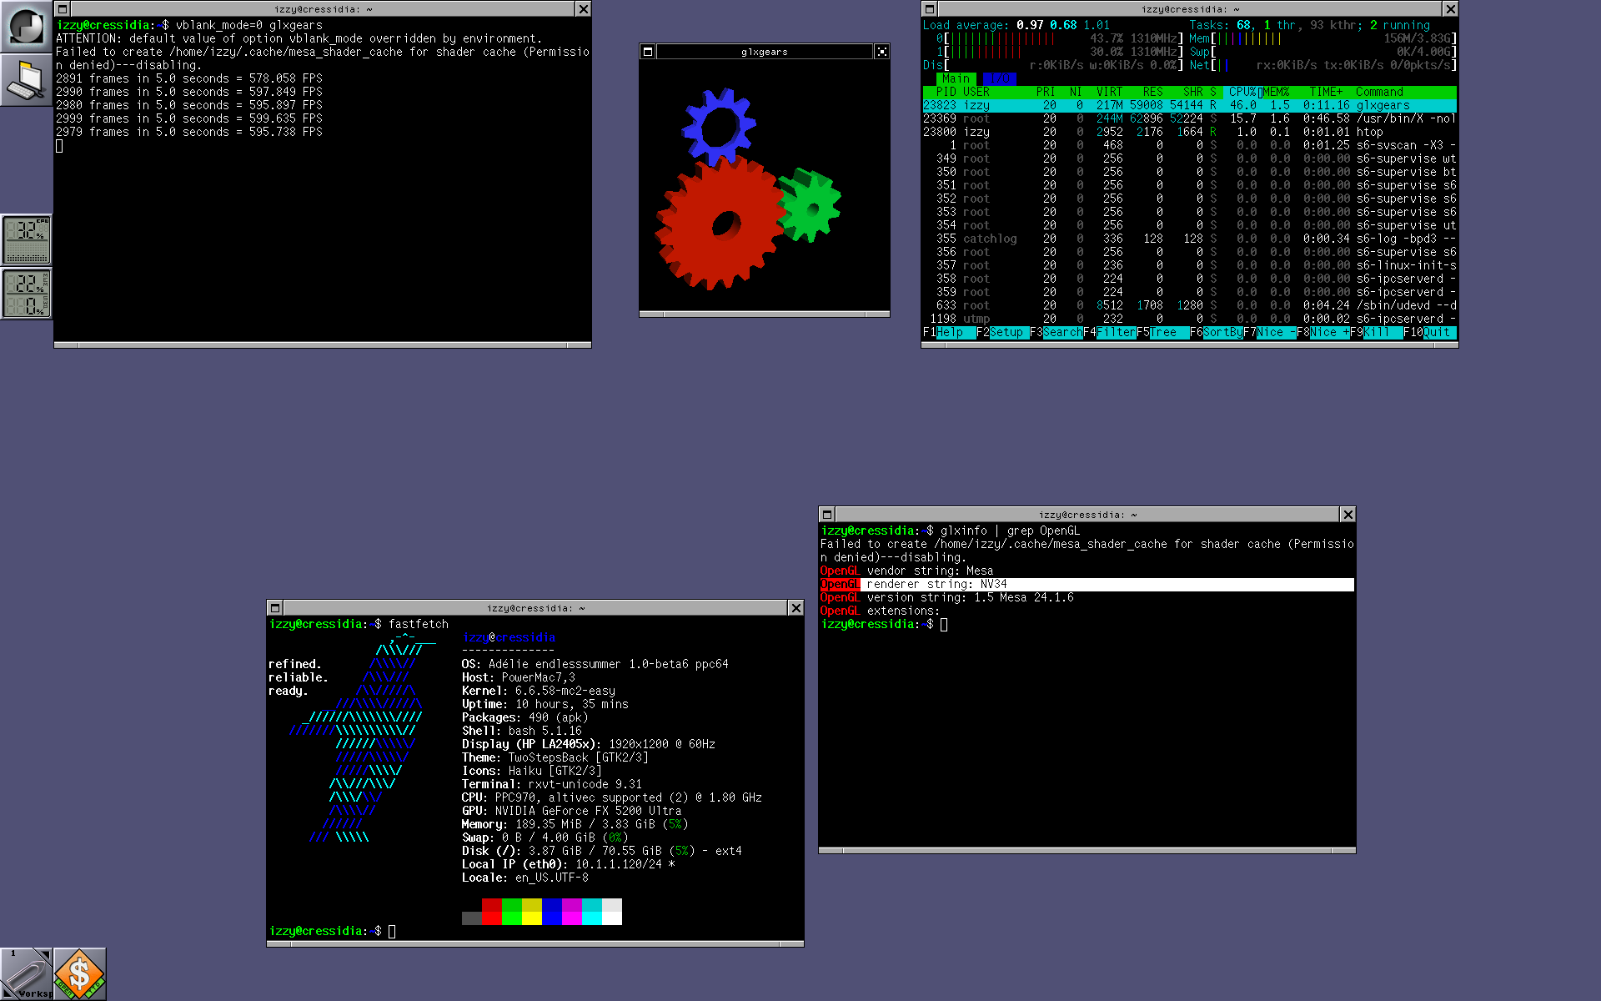Click the window menu icon of the htop terminal
The width and height of the screenshot is (1601, 1001).
pyautogui.click(x=930, y=9)
